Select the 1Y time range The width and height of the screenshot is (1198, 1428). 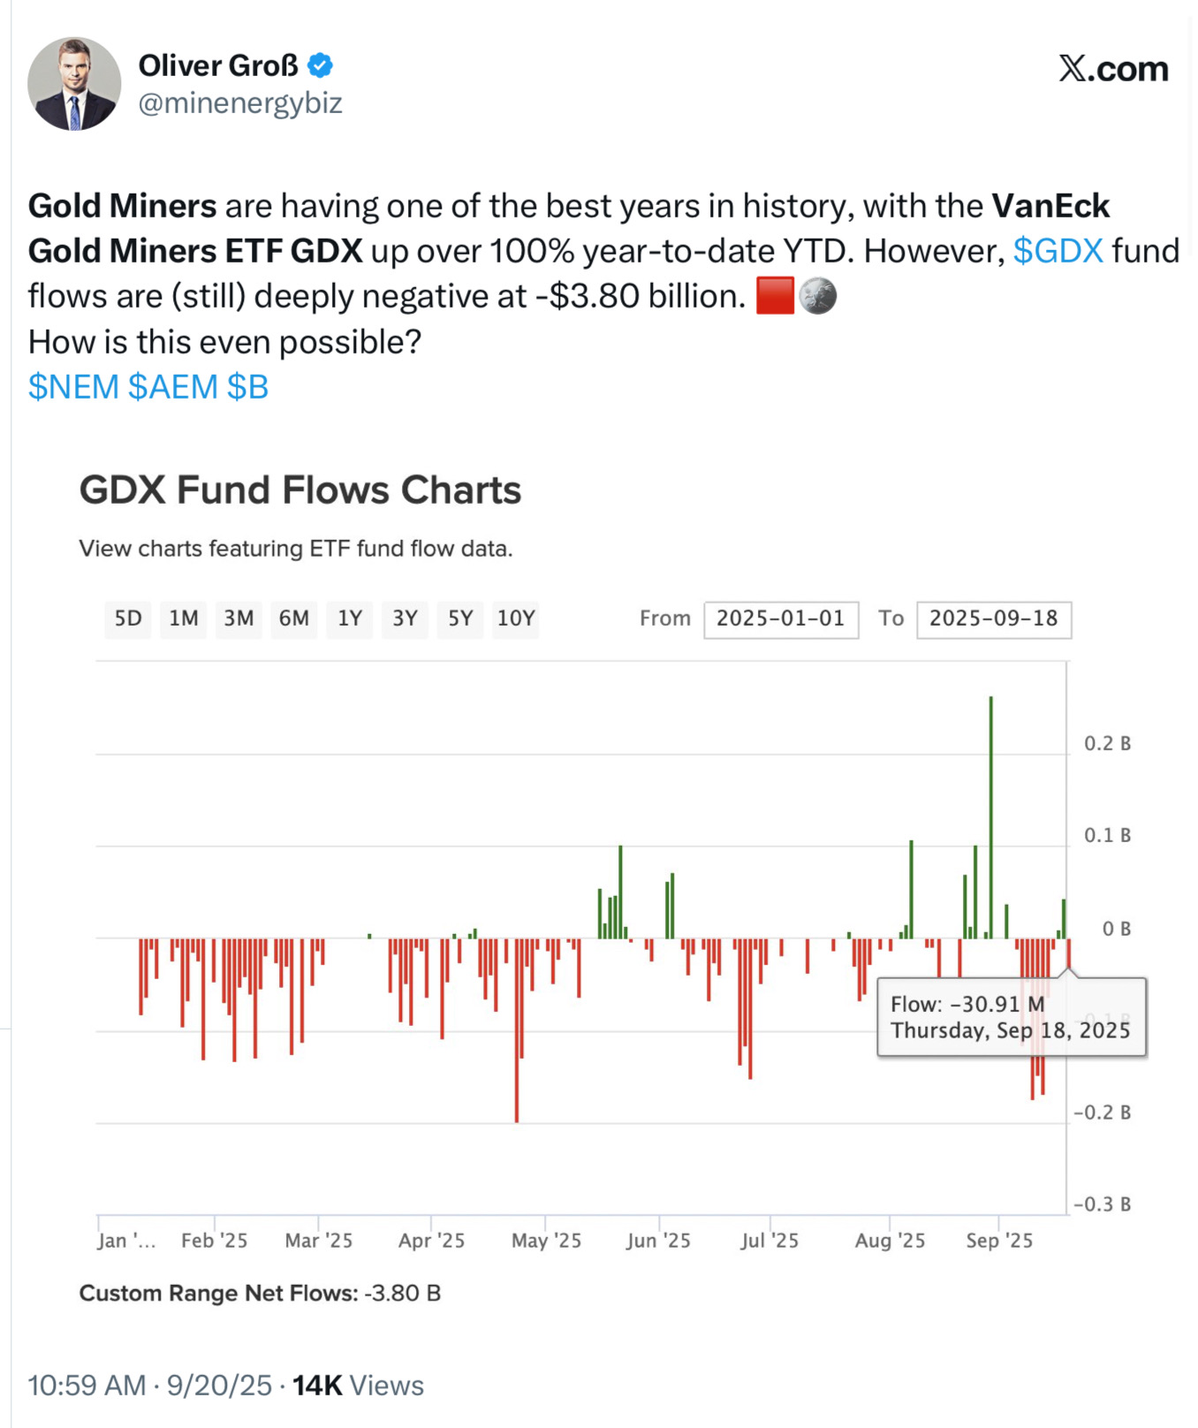click(350, 619)
